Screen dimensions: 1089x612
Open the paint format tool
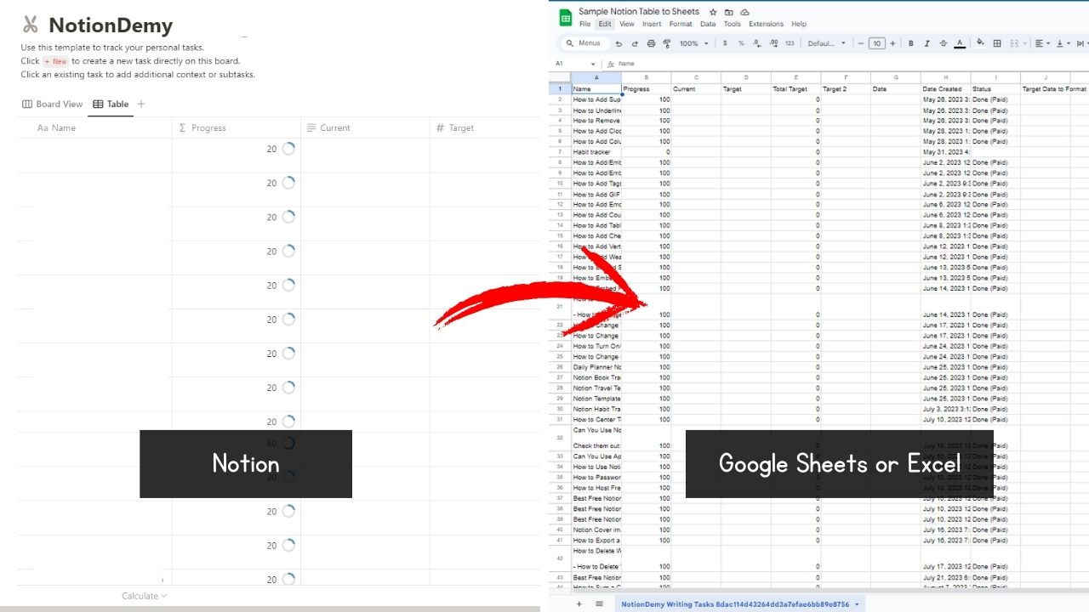pos(667,42)
